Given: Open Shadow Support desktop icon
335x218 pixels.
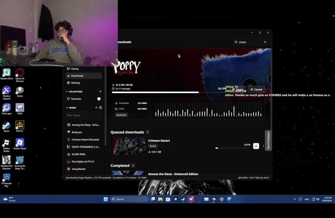Looking at the screenshot, I should [6, 93].
